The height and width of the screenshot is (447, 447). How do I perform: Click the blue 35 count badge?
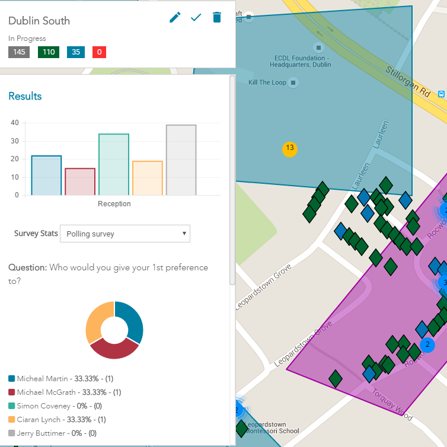point(76,52)
